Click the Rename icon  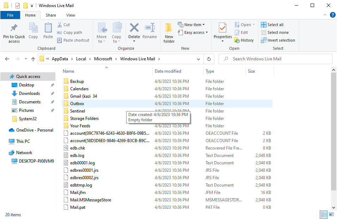click(149, 28)
